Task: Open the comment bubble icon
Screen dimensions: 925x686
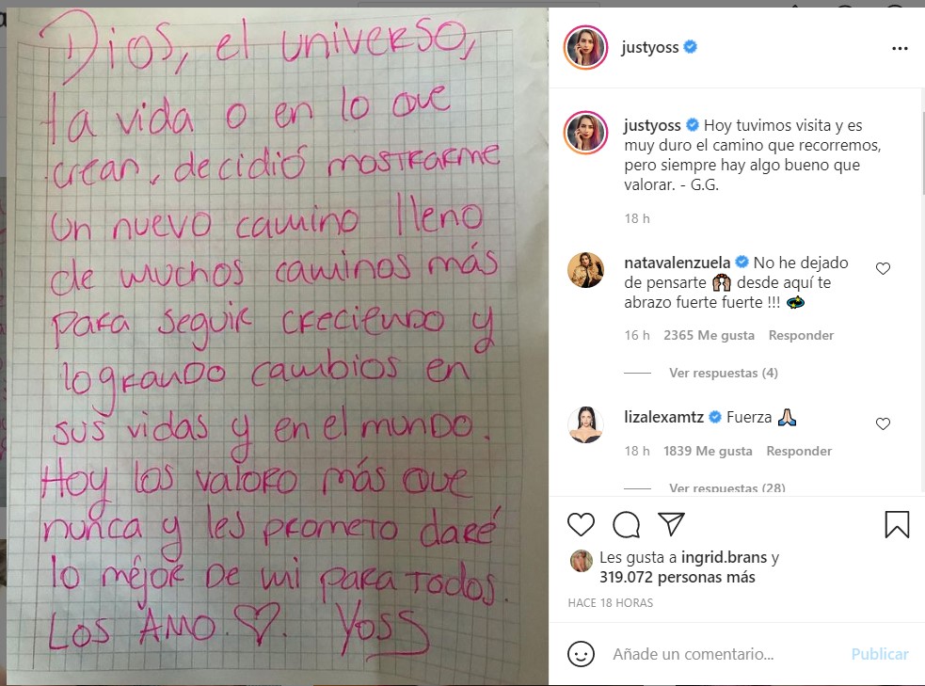Action: click(x=626, y=524)
